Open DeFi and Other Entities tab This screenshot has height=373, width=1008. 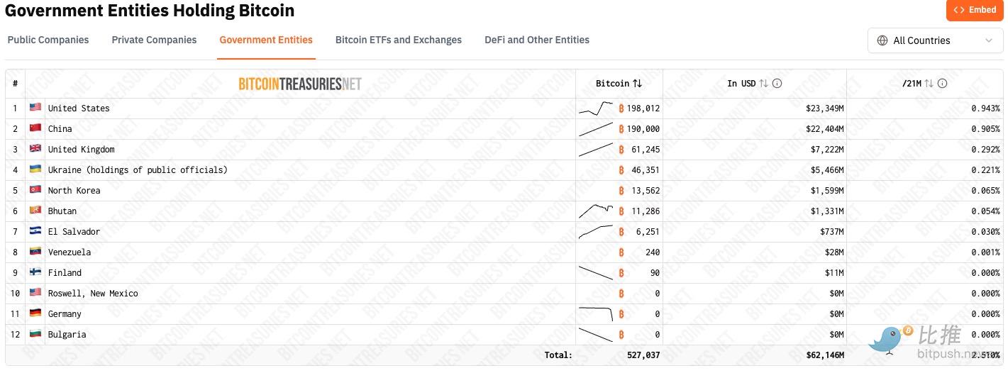coord(536,40)
